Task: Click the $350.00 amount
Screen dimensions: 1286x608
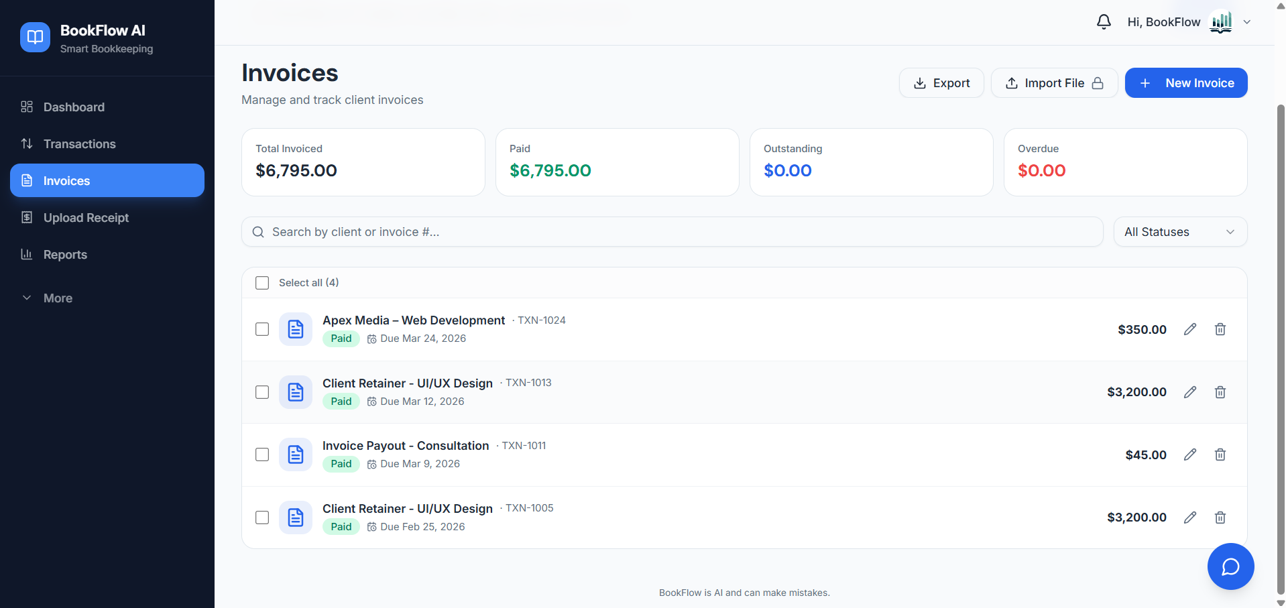Action: tap(1143, 329)
